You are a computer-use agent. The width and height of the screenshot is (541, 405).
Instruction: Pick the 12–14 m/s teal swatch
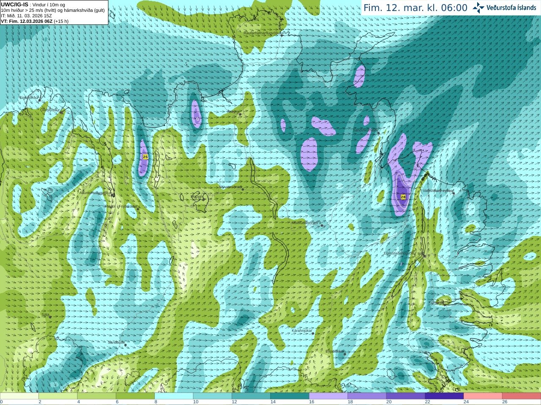point(251,396)
